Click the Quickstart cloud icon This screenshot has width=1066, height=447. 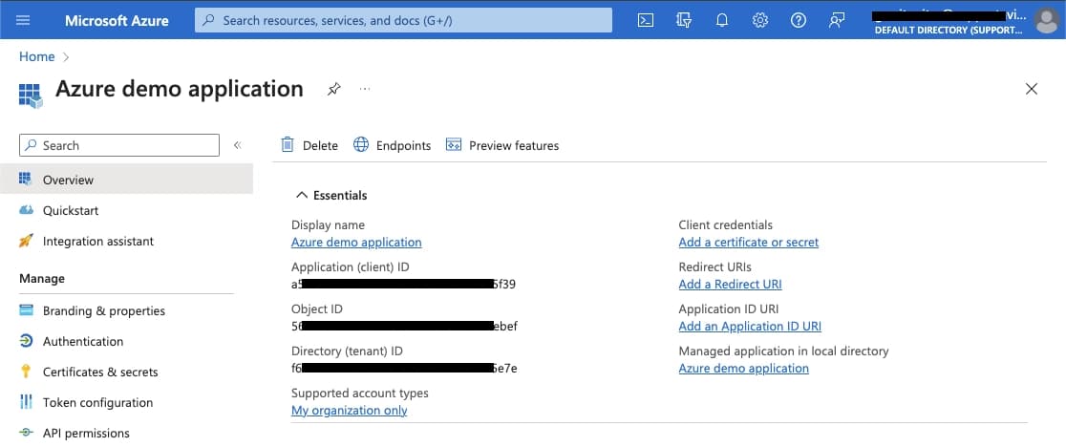click(26, 210)
